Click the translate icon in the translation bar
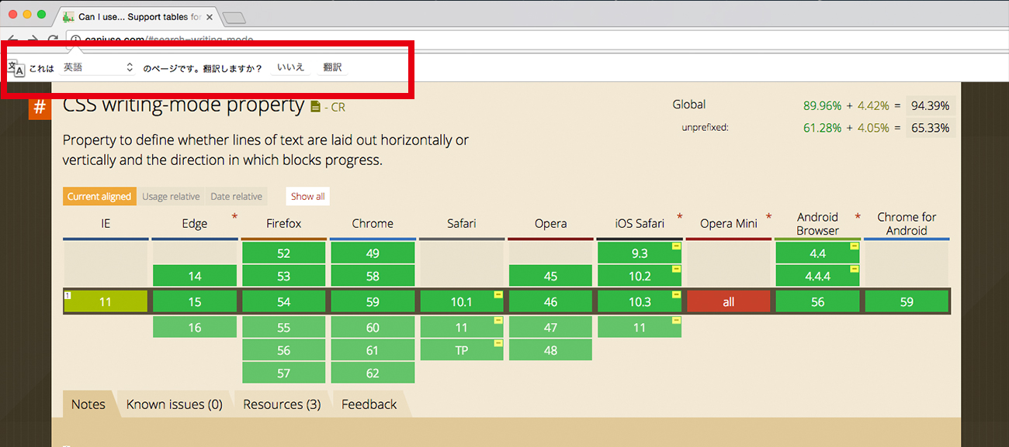 pyautogui.click(x=16, y=68)
